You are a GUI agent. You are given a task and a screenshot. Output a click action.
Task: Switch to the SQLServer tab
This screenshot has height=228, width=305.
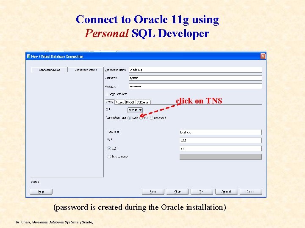(x=143, y=102)
